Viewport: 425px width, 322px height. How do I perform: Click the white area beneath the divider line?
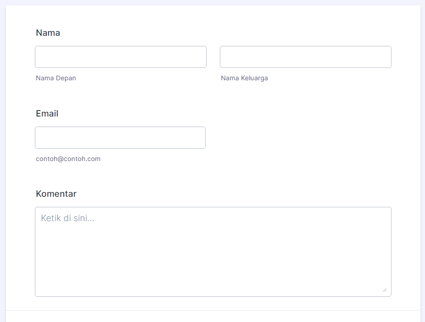[213, 317]
